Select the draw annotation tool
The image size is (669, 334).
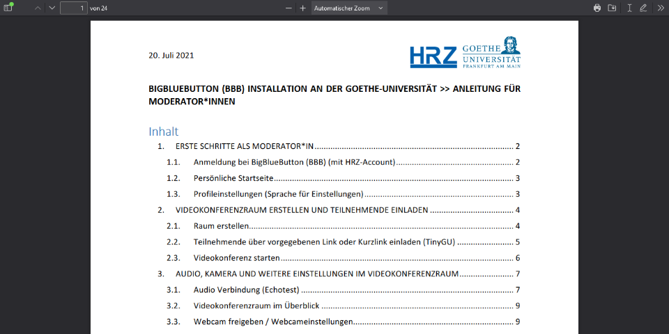pos(643,8)
